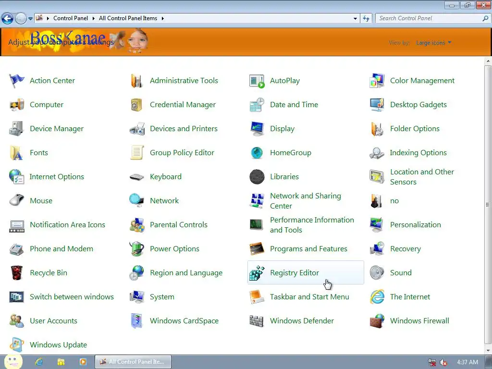
Task: Expand the arrow after All Control Panel Items
Action: (x=162, y=19)
